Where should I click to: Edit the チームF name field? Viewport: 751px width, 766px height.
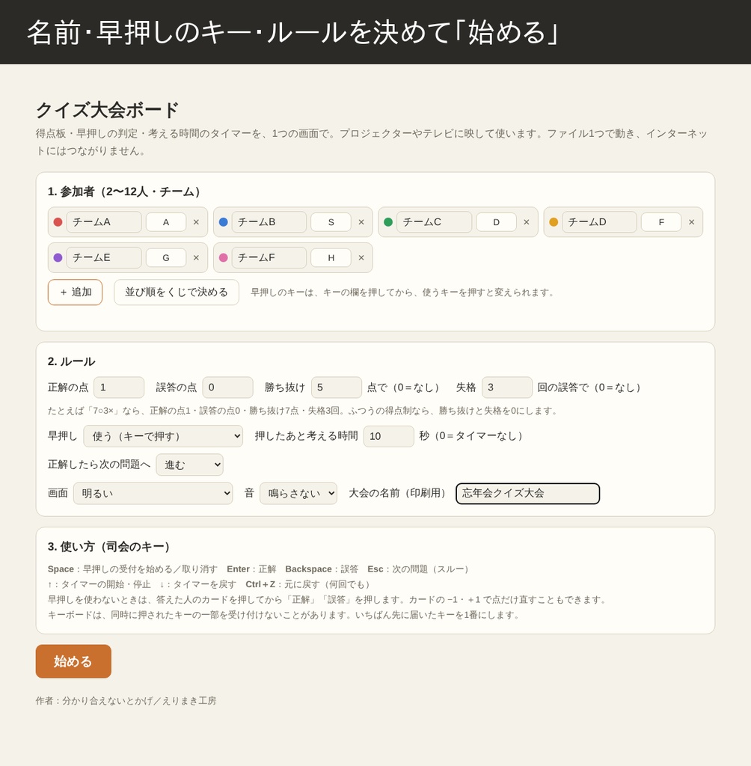[269, 258]
